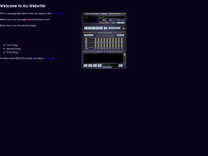Click the empty black playlist track area
Image resolution: width=208 pixels, height=156 pixels.
pos(103,58)
